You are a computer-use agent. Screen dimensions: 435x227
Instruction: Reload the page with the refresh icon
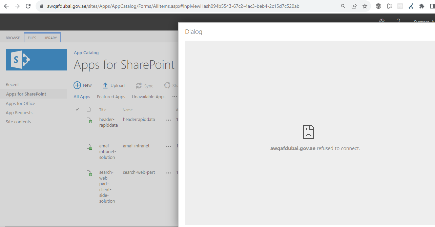(28, 6)
